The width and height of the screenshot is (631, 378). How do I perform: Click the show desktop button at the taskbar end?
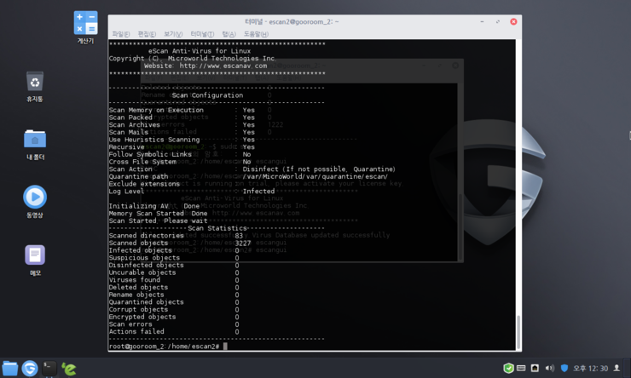pos(627,368)
